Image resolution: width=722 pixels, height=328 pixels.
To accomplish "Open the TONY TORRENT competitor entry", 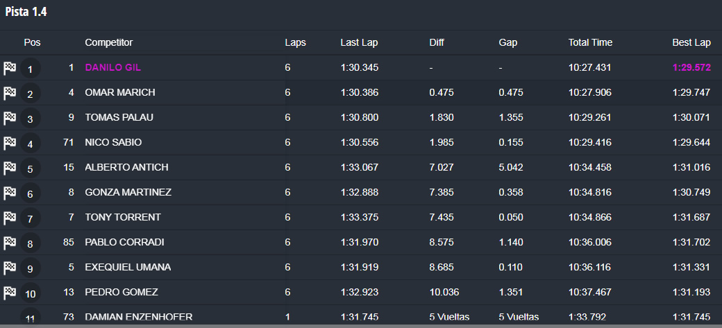I will coord(123,218).
